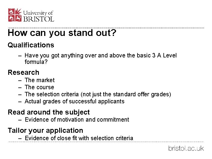Click the dotted divider above bristol.ac.uk
The height and width of the screenshot is (159, 212).
point(106,142)
